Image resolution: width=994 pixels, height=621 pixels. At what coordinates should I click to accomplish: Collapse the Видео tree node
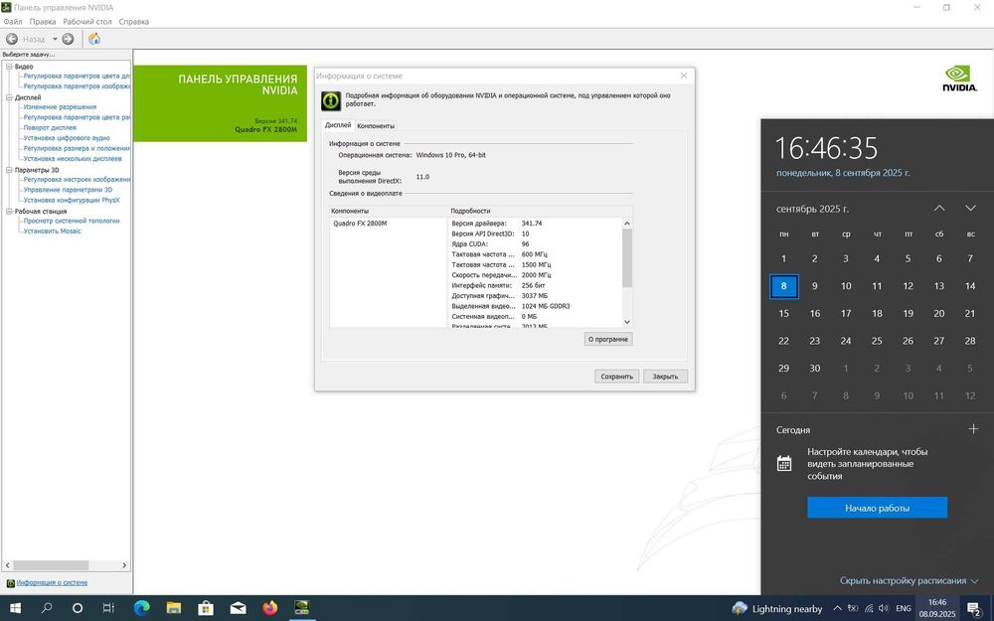point(9,66)
